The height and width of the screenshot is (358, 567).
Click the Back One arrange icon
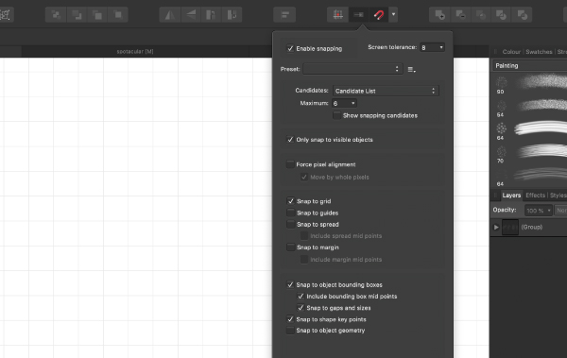point(77,15)
